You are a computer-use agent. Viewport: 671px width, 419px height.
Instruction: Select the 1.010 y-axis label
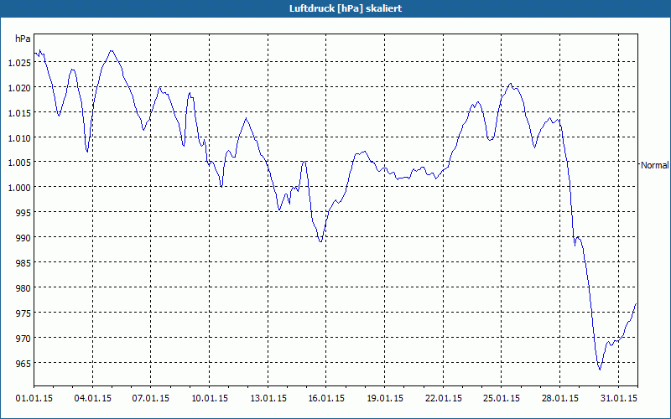19,138
